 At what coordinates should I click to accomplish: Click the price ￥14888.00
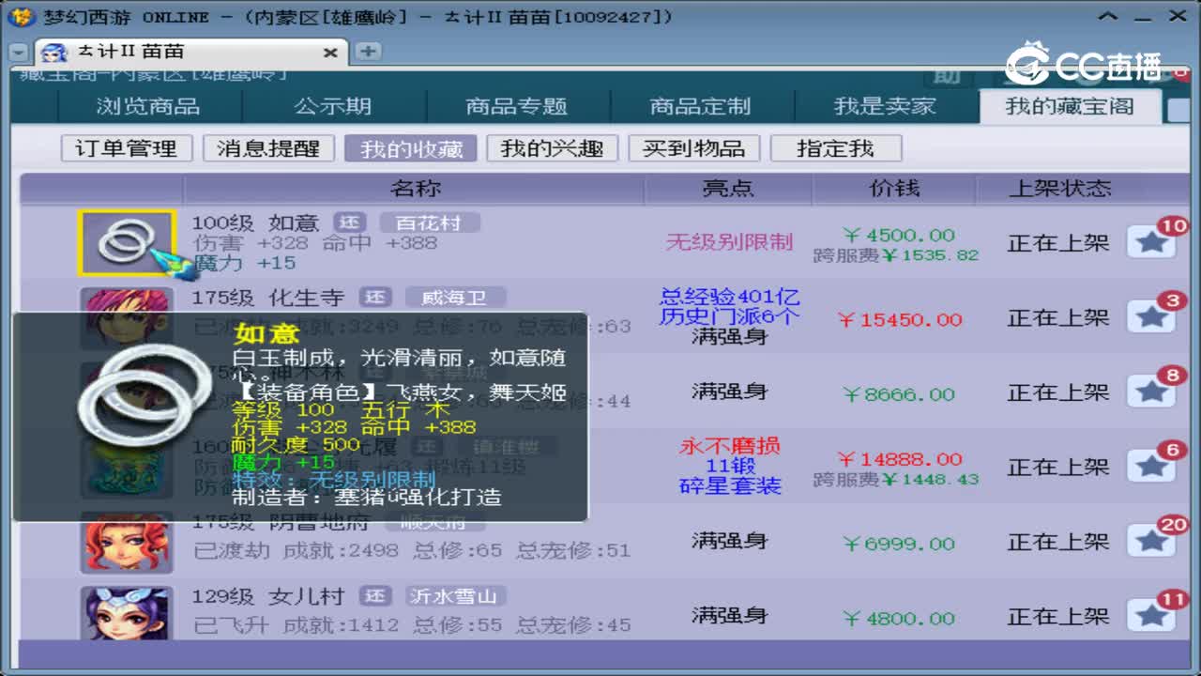[900, 459]
